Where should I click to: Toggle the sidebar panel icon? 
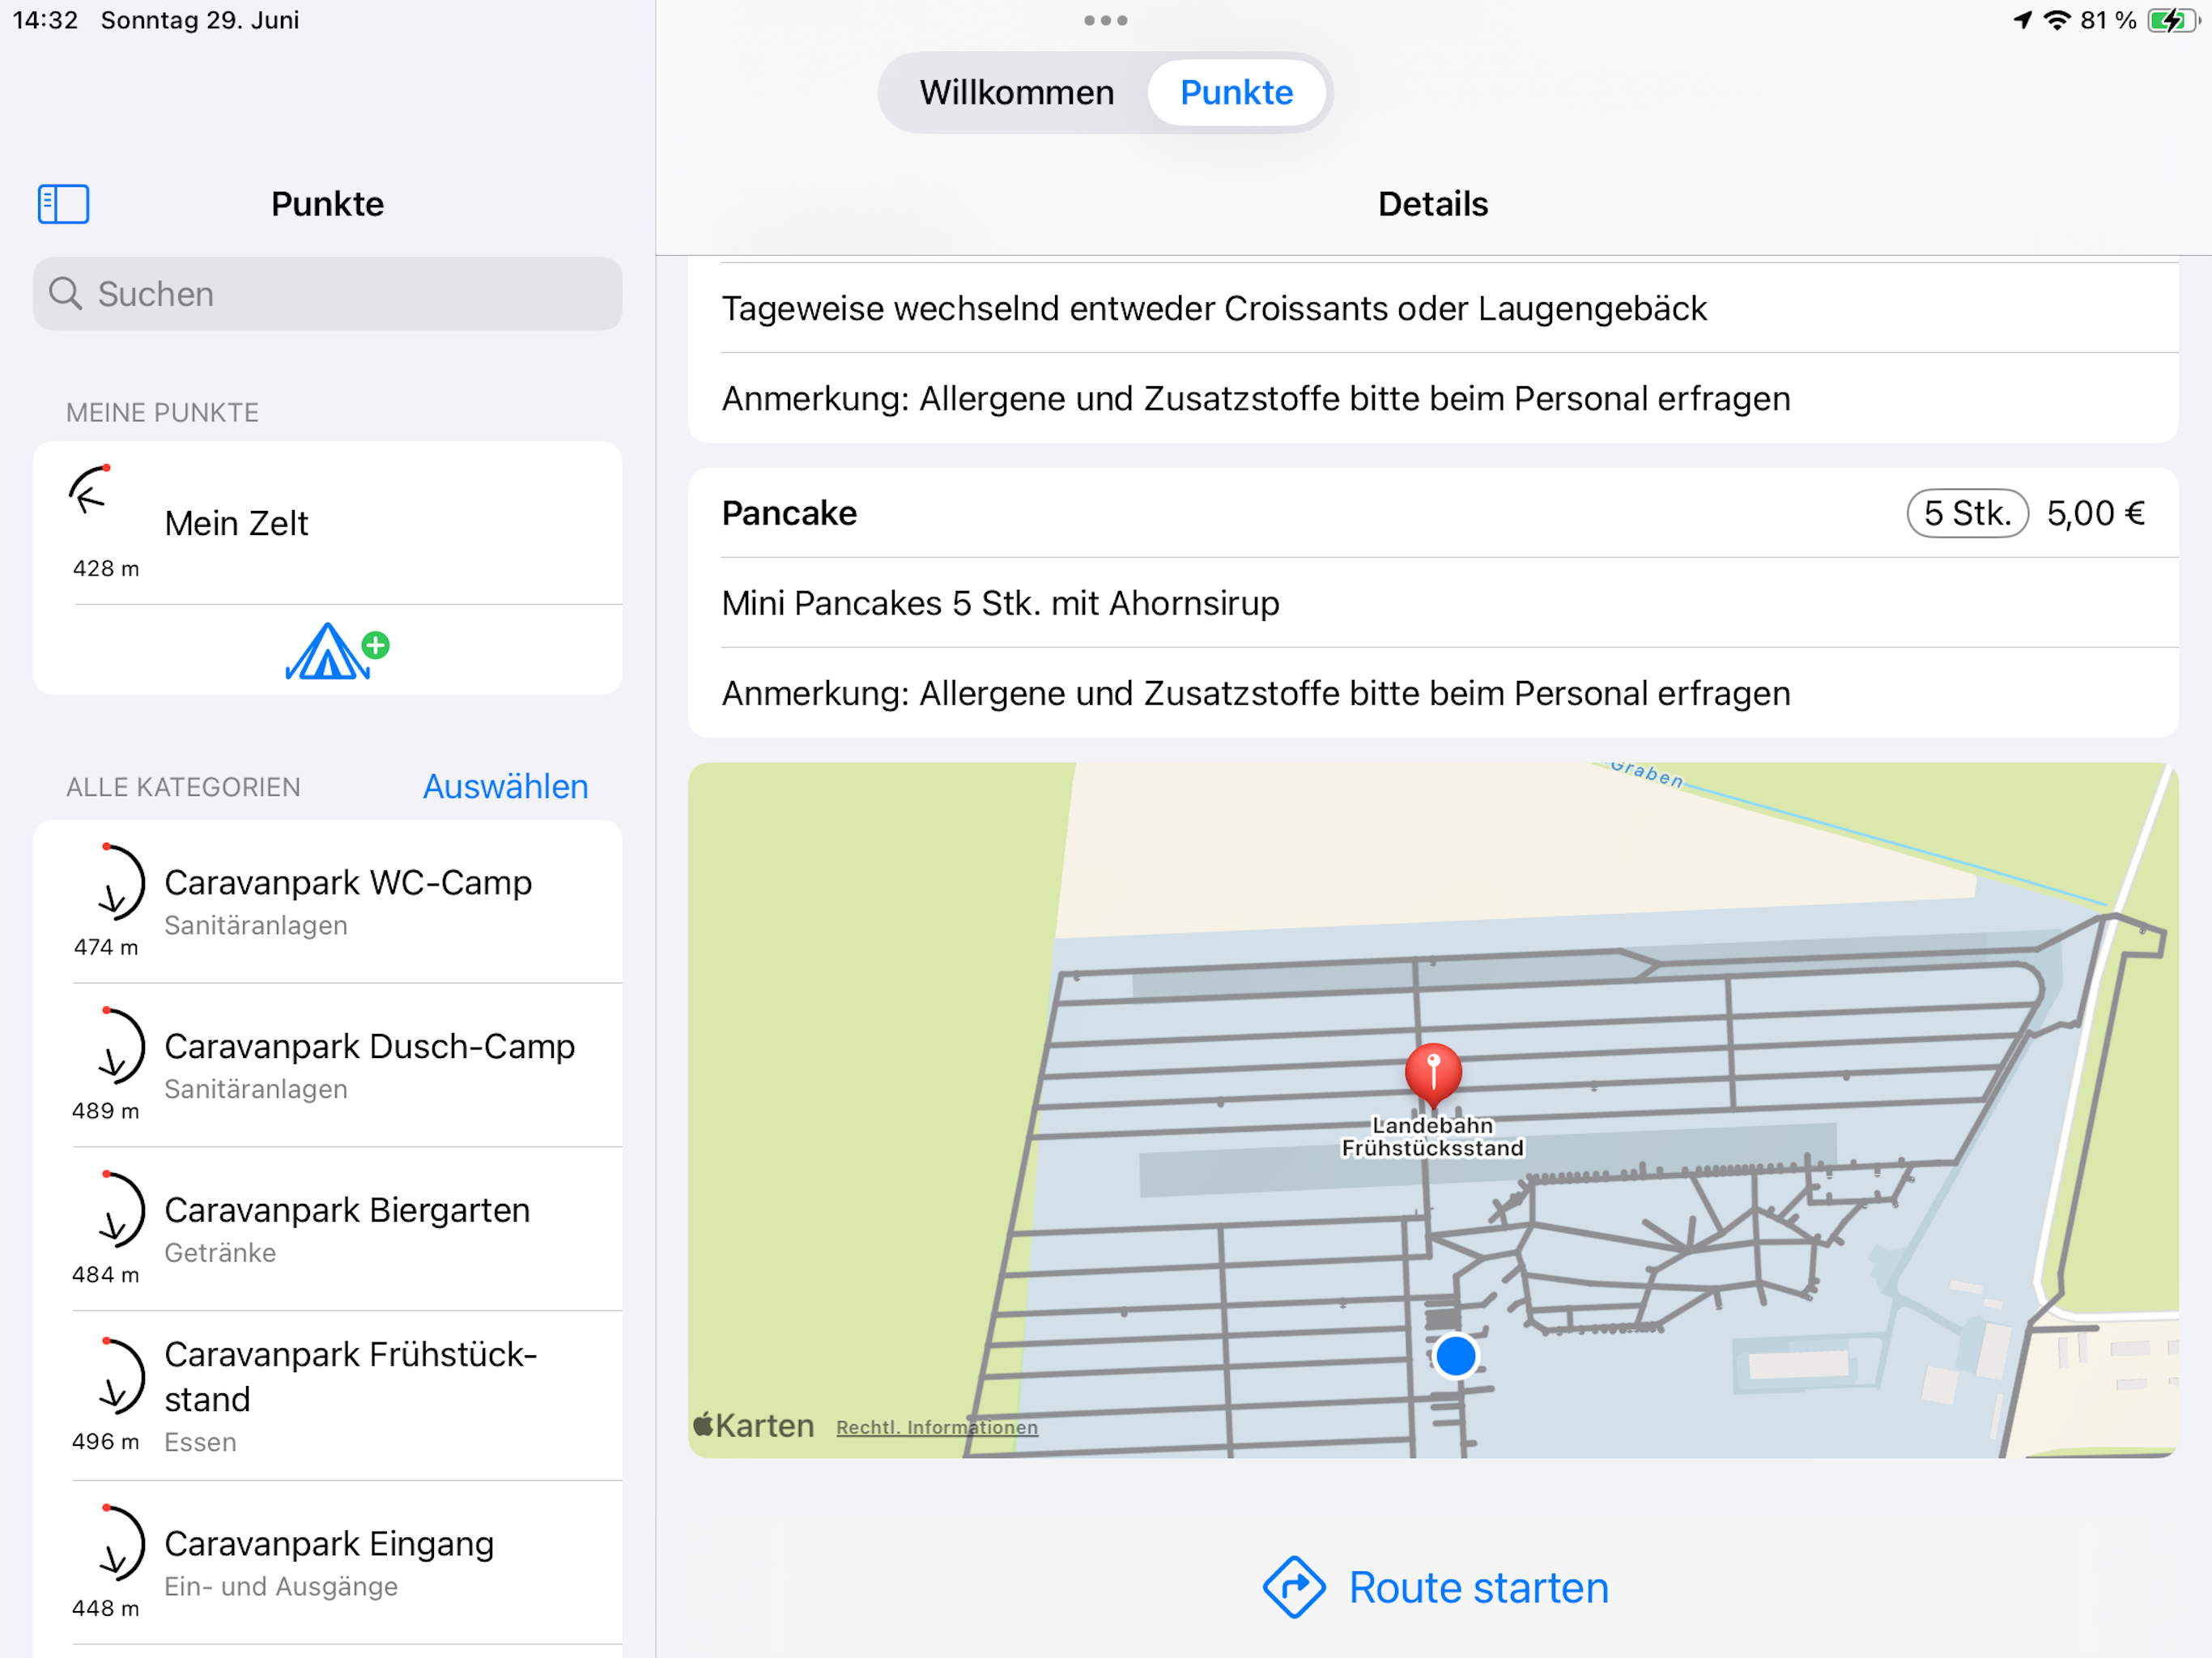coord(63,204)
